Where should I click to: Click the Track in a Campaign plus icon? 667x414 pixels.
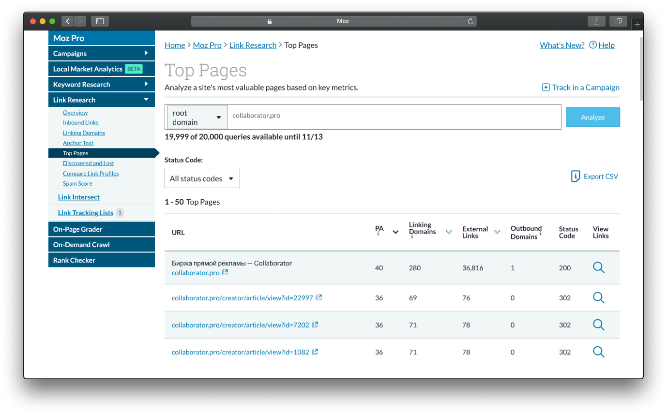point(546,88)
